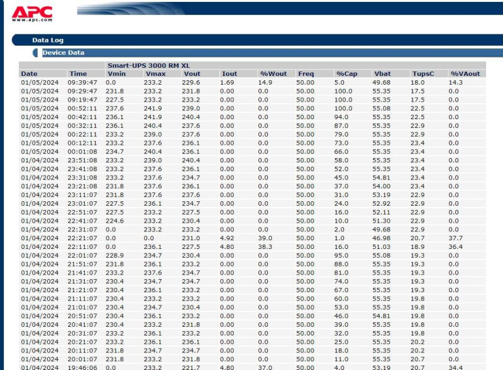Select the time 20:41:07 cell
The image size is (503, 370).
82,325
